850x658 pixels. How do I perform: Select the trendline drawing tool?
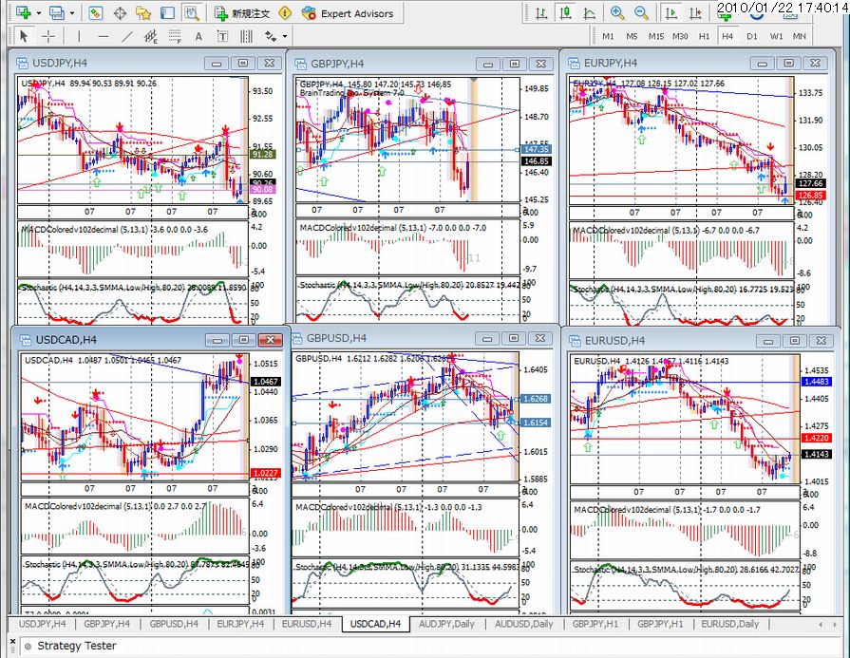pyautogui.click(x=127, y=36)
